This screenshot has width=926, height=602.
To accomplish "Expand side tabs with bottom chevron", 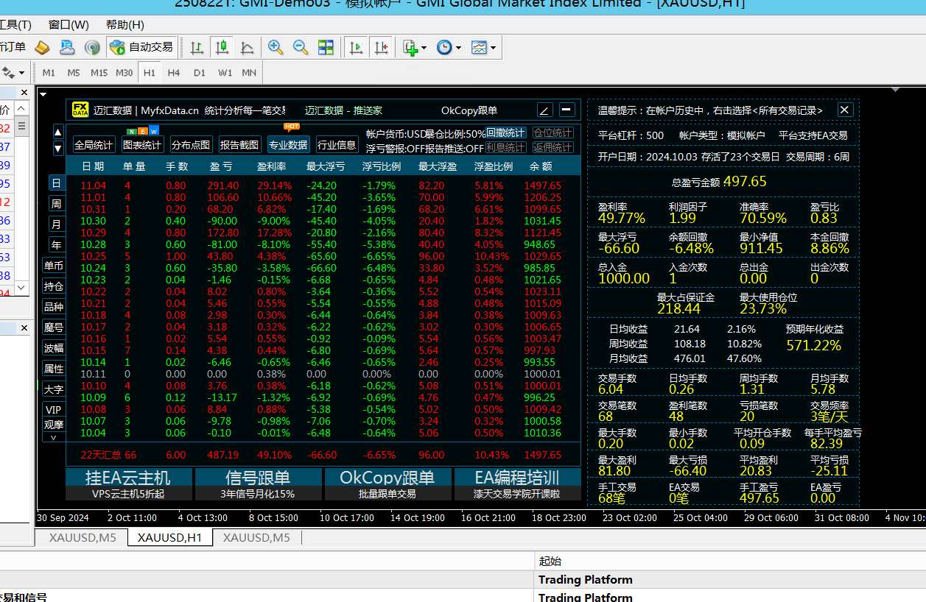I will [54, 437].
